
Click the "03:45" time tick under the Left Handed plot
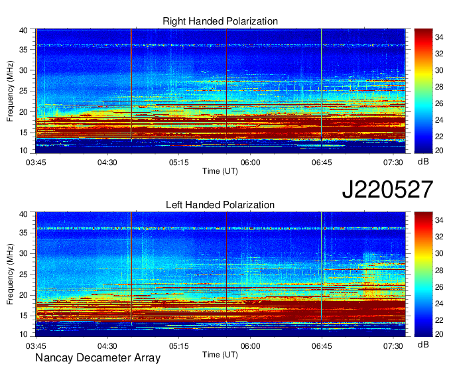[36, 346]
